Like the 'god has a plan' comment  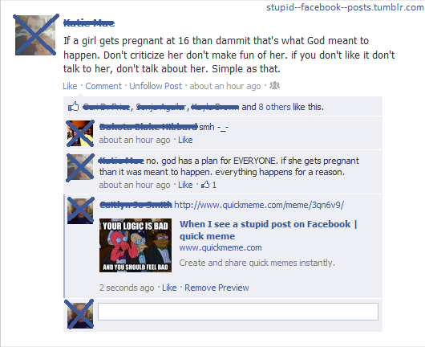tap(185, 185)
